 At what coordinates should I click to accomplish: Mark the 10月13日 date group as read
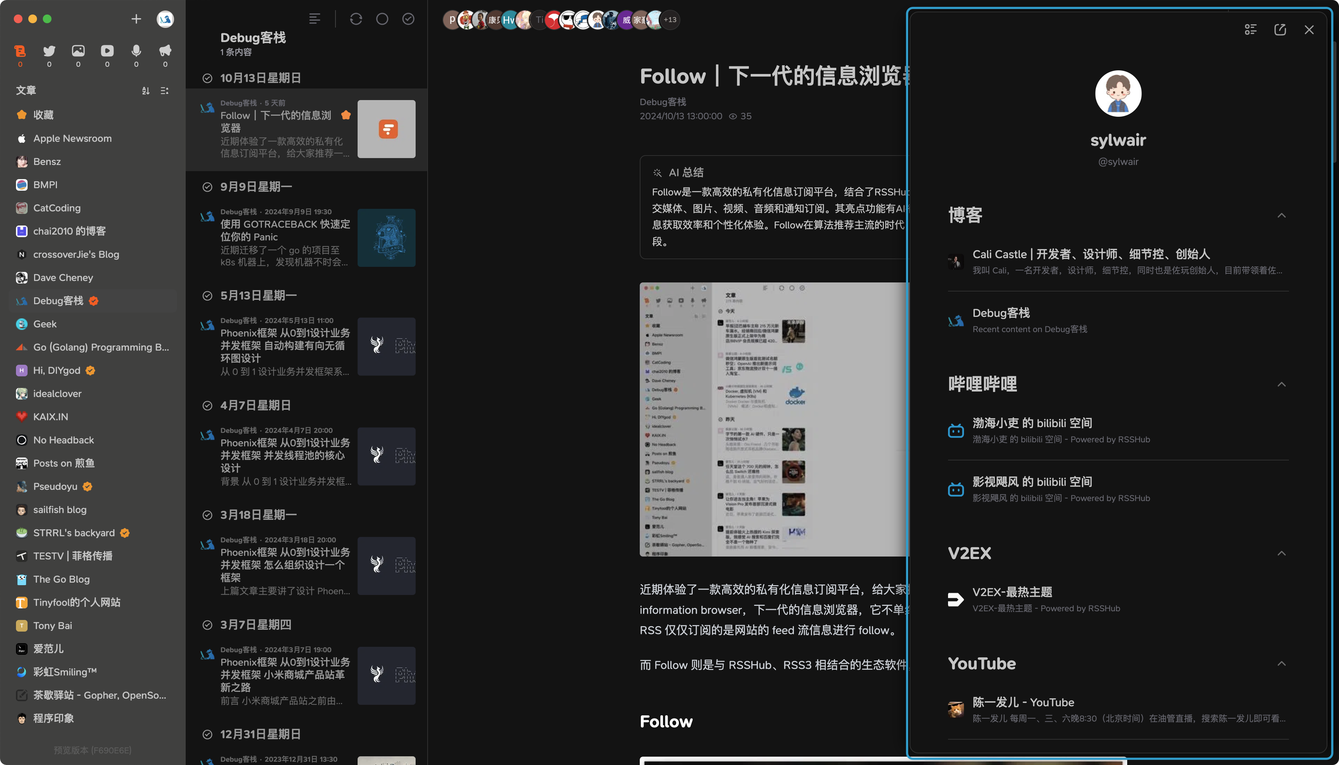207,78
